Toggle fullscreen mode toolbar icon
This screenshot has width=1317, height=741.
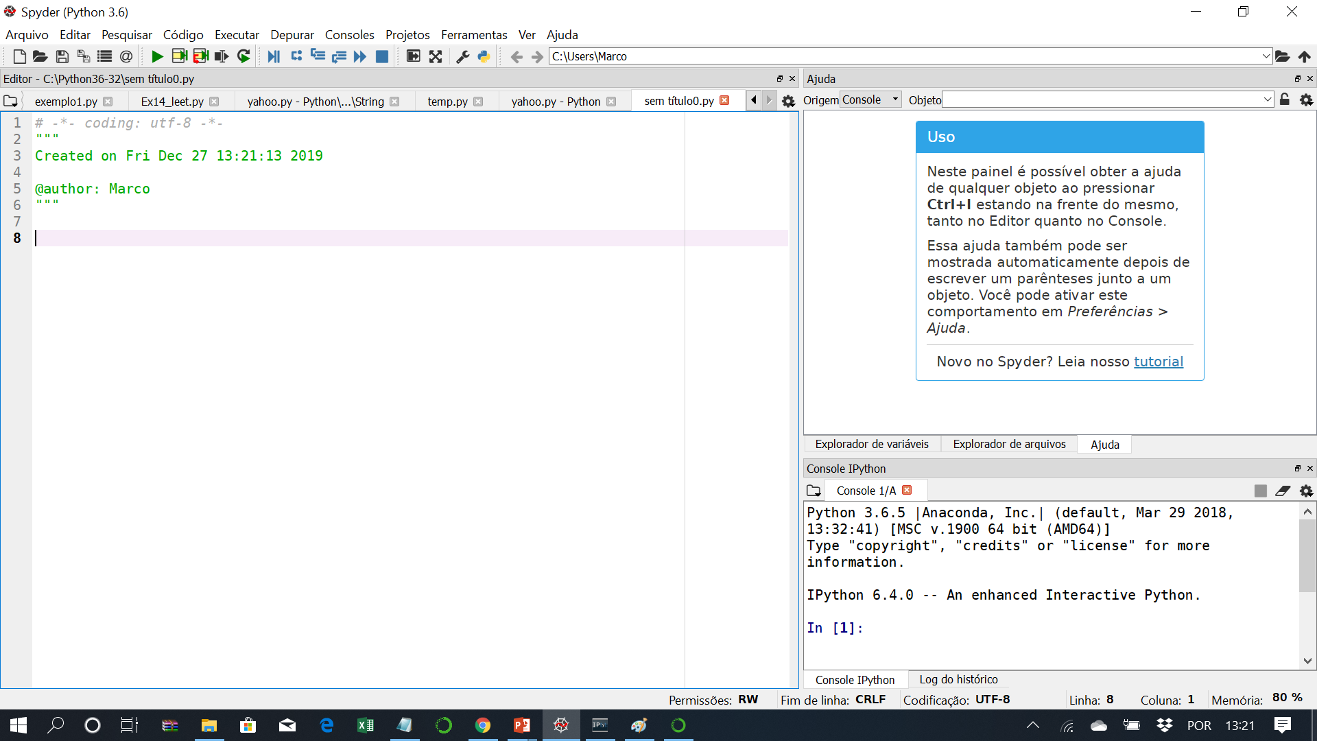(x=436, y=56)
